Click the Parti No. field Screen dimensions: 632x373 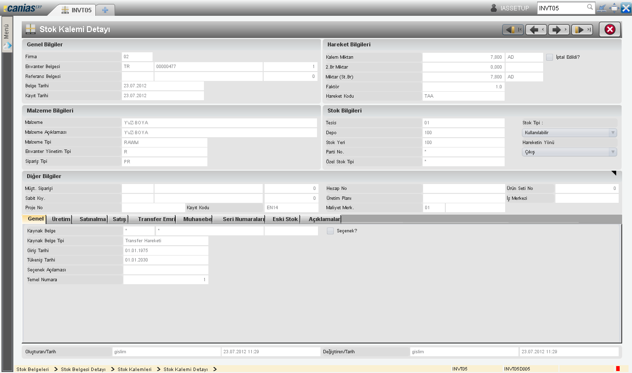(x=464, y=152)
